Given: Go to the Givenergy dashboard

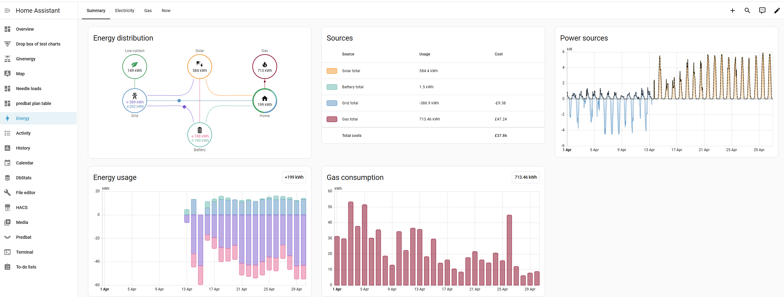Looking at the screenshot, I should [38, 59].
